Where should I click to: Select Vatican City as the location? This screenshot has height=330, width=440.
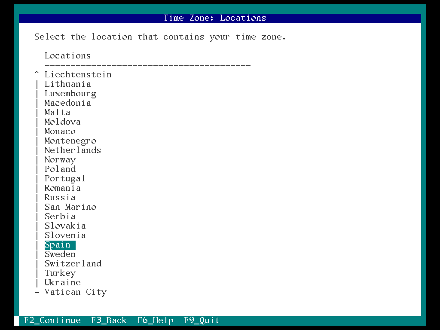click(76, 292)
